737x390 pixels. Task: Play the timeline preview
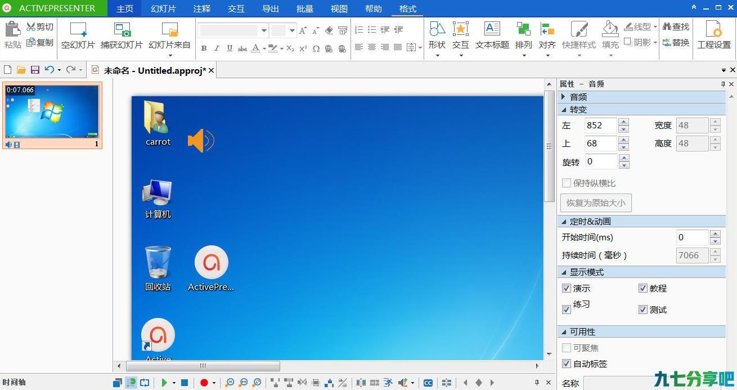click(164, 383)
